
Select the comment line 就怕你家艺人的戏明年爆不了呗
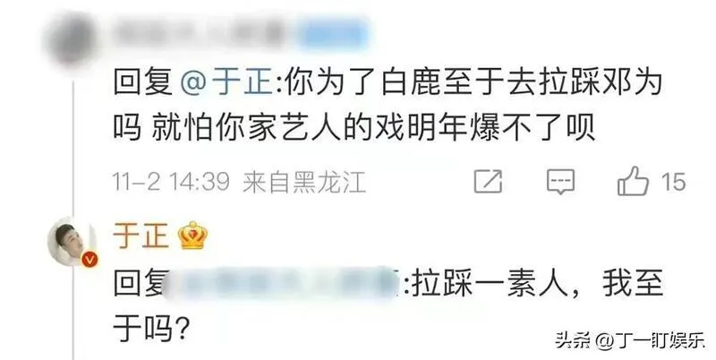click(x=373, y=127)
